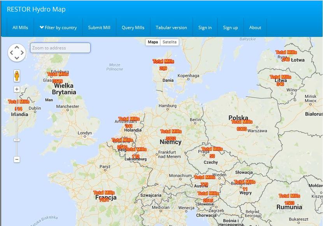This screenshot has width=323, height=226.
Task: Select the Mapa map view
Action: coord(153,42)
